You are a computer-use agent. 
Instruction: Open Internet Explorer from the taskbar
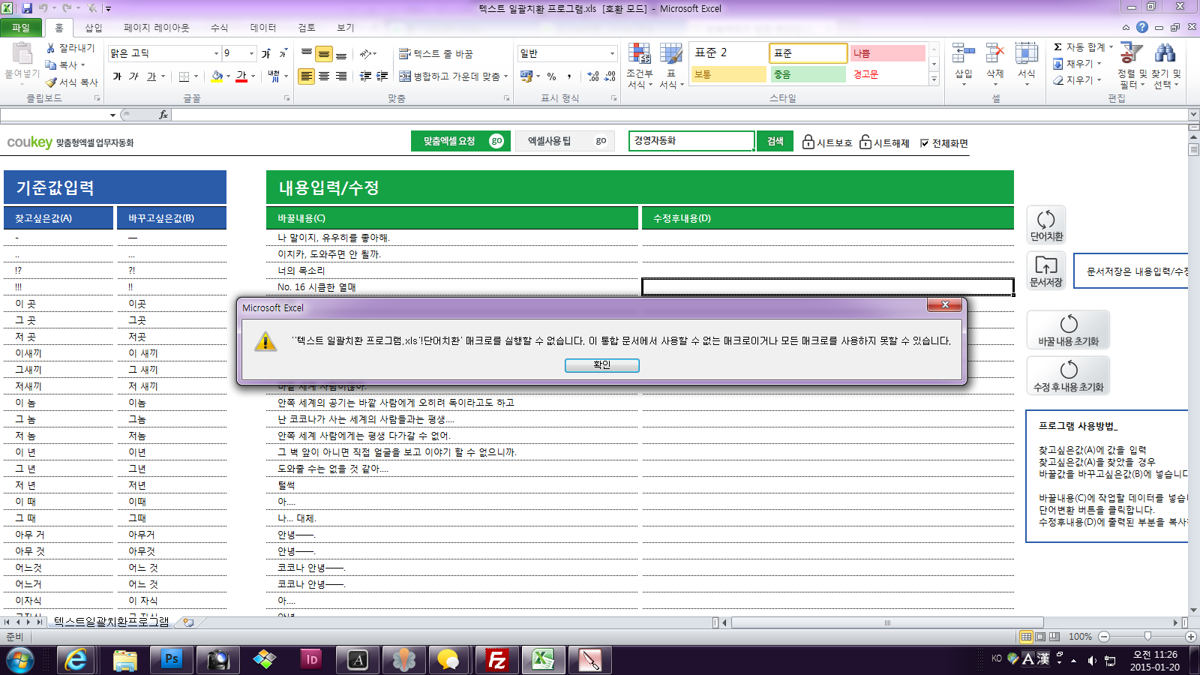click(76, 660)
